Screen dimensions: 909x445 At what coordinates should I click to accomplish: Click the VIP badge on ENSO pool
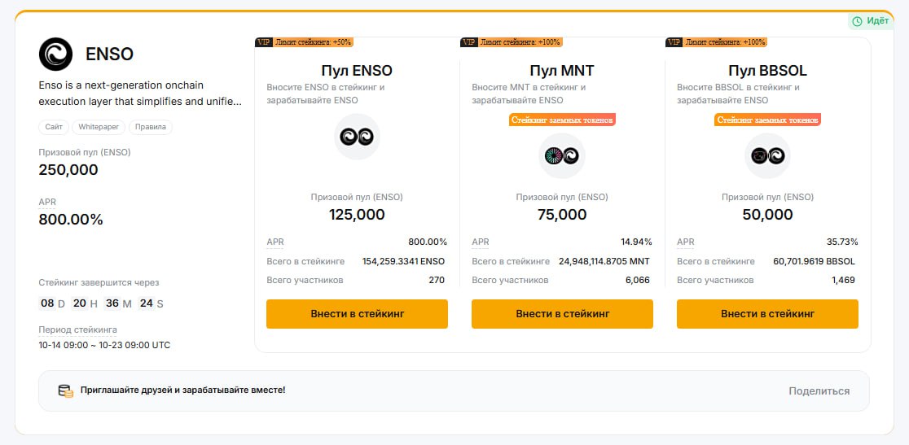click(x=263, y=41)
